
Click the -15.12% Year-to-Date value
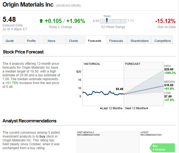pos(165,21)
